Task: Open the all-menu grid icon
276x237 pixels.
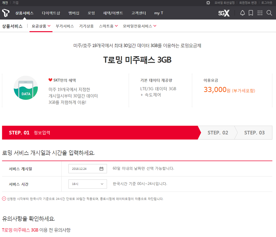Action: click(x=260, y=13)
